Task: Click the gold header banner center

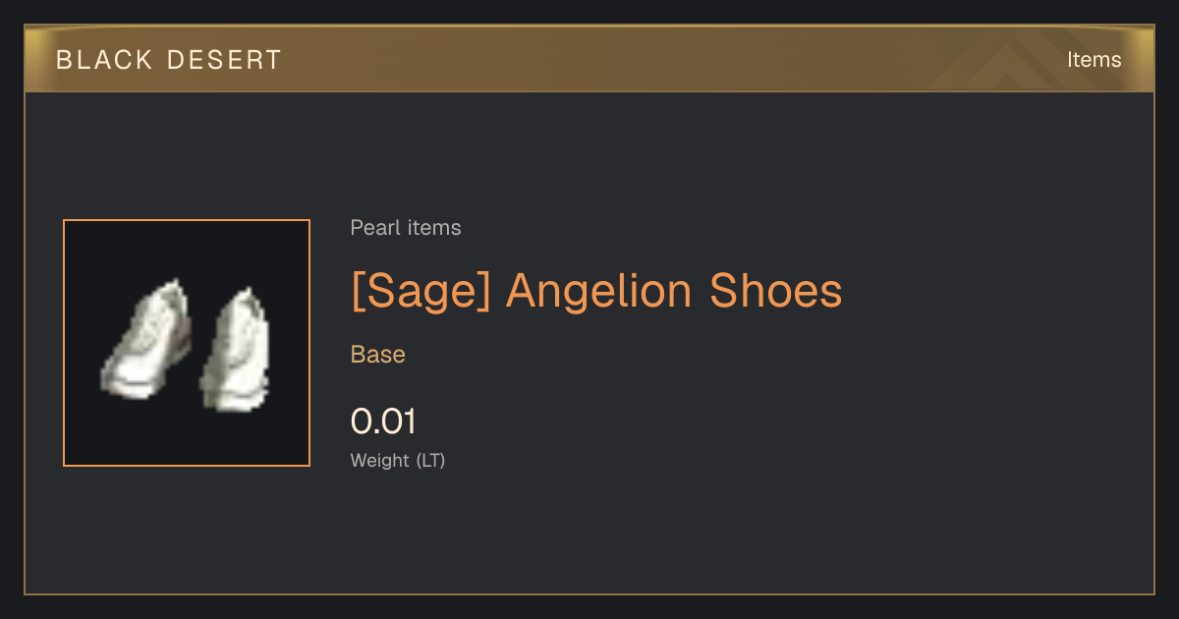Action: pyautogui.click(x=589, y=60)
